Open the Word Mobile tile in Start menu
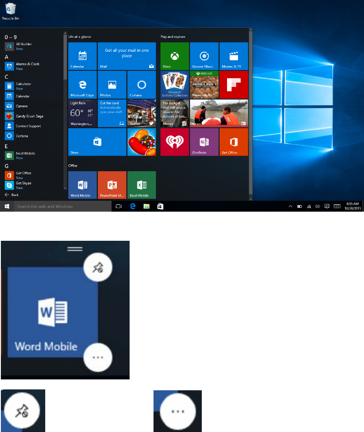This screenshot has width=364, height=432. pyautogui.click(x=83, y=185)
